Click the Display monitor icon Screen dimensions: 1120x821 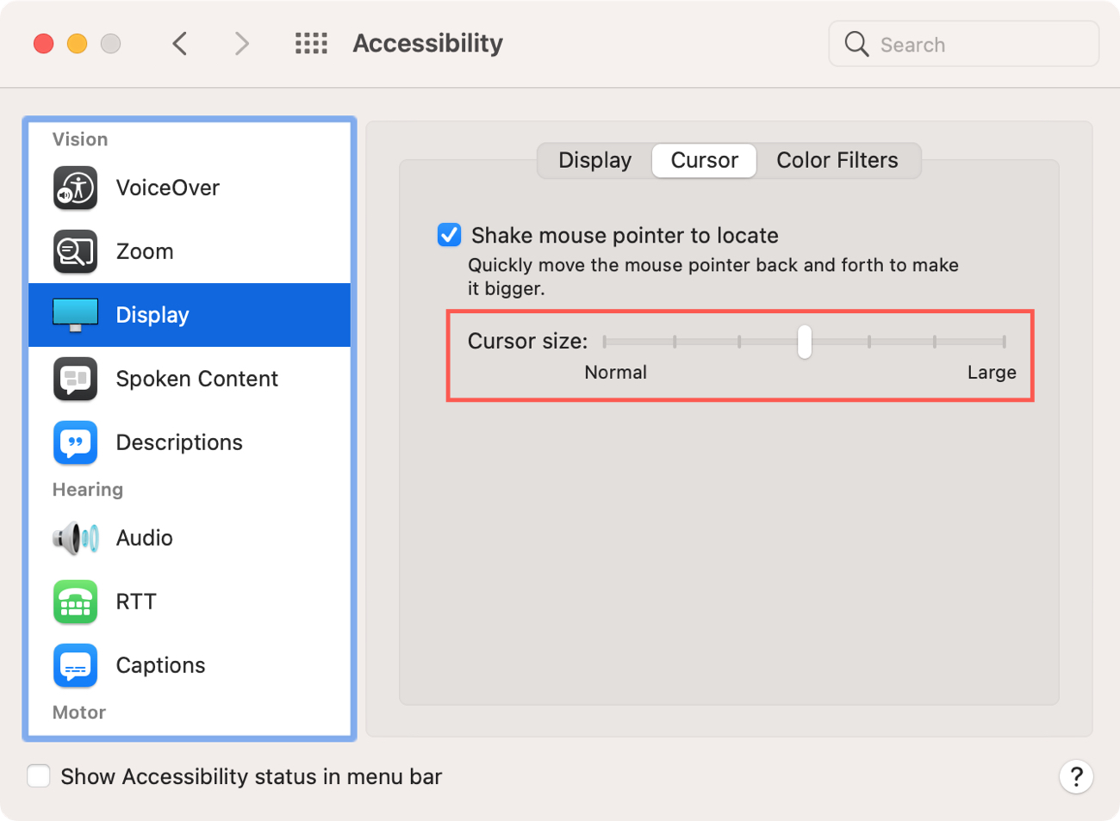pos(75,315)
